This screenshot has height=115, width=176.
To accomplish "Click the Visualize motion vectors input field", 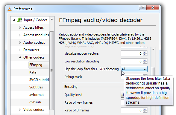I will click(x=132, y=53).
